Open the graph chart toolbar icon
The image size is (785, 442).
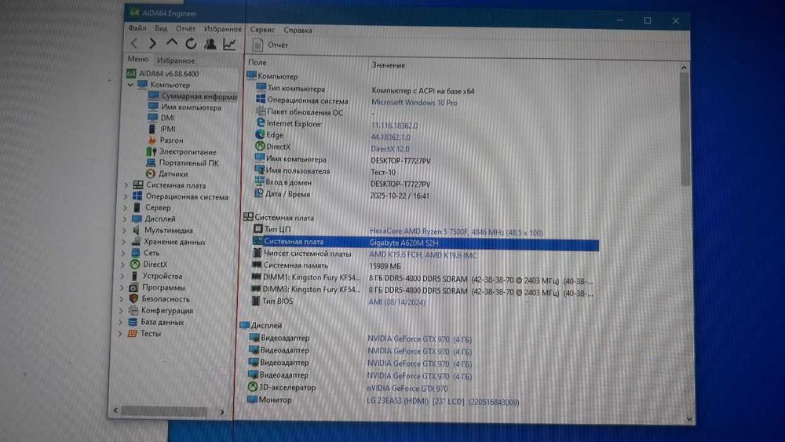229,44
